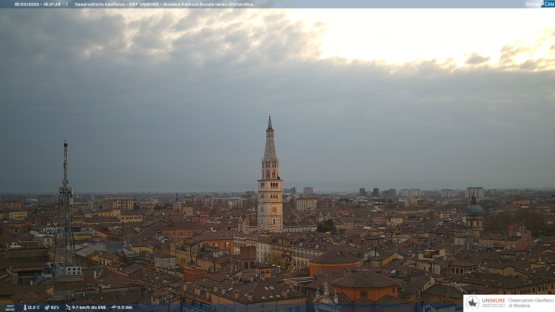The height and width of the screenshot is (312, 555).
Task: Click the UNIMORE wordmark text
Action: [x=493, y=301]
